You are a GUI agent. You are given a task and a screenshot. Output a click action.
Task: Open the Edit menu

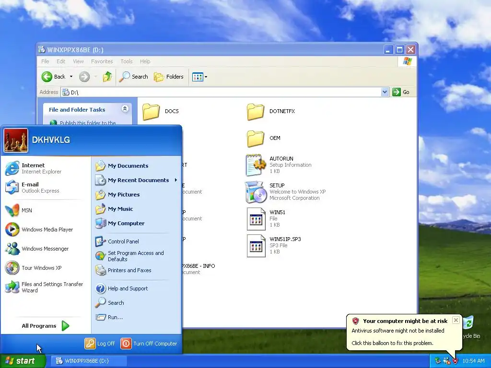point(61,61)
